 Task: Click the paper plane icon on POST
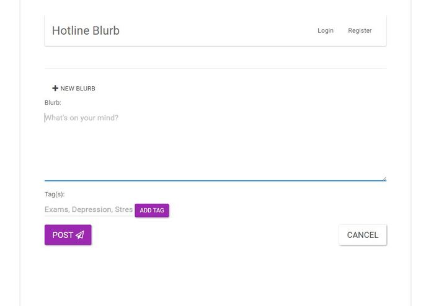(x=80, y=235)
